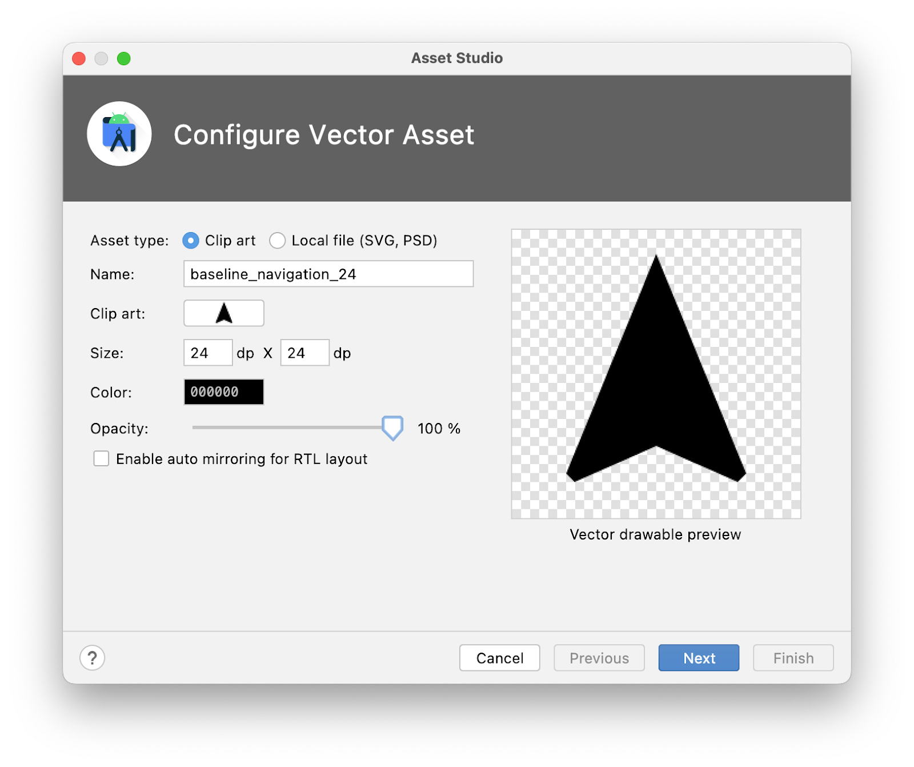The width and height of the screenshot is (914, 767).
Task: Select the Name input field
Action: [328, 274]
